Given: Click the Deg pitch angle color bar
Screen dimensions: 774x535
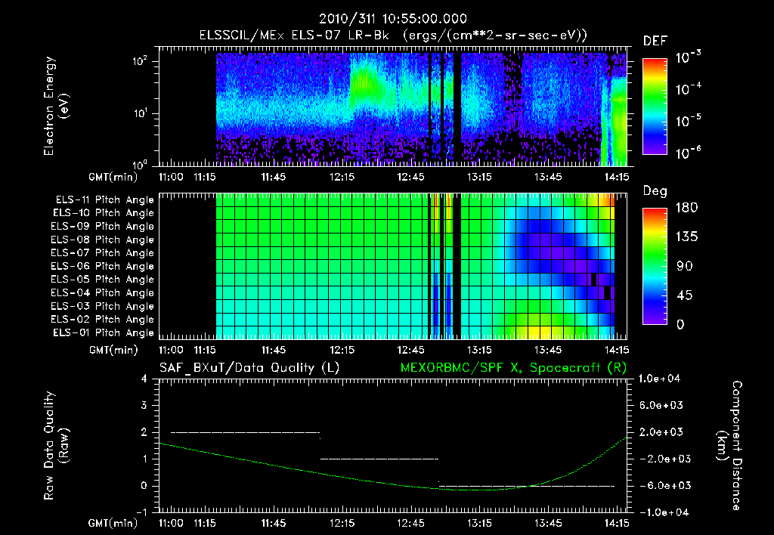Looking at the screenshot, I should (x=655, y=266).
